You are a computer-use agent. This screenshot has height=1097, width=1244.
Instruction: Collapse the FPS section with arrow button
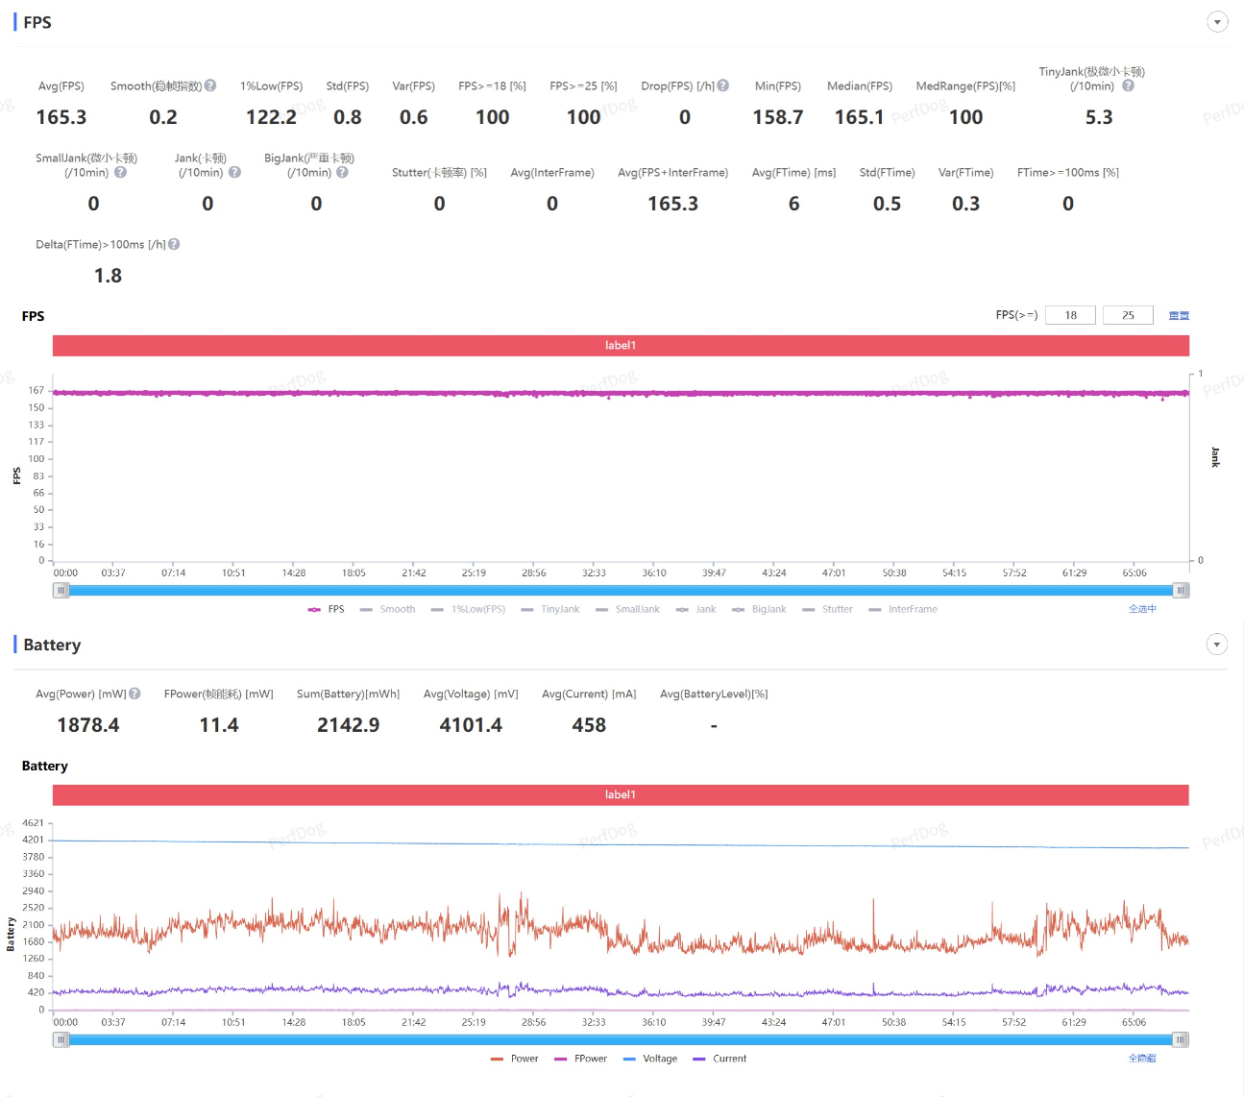1217,22
